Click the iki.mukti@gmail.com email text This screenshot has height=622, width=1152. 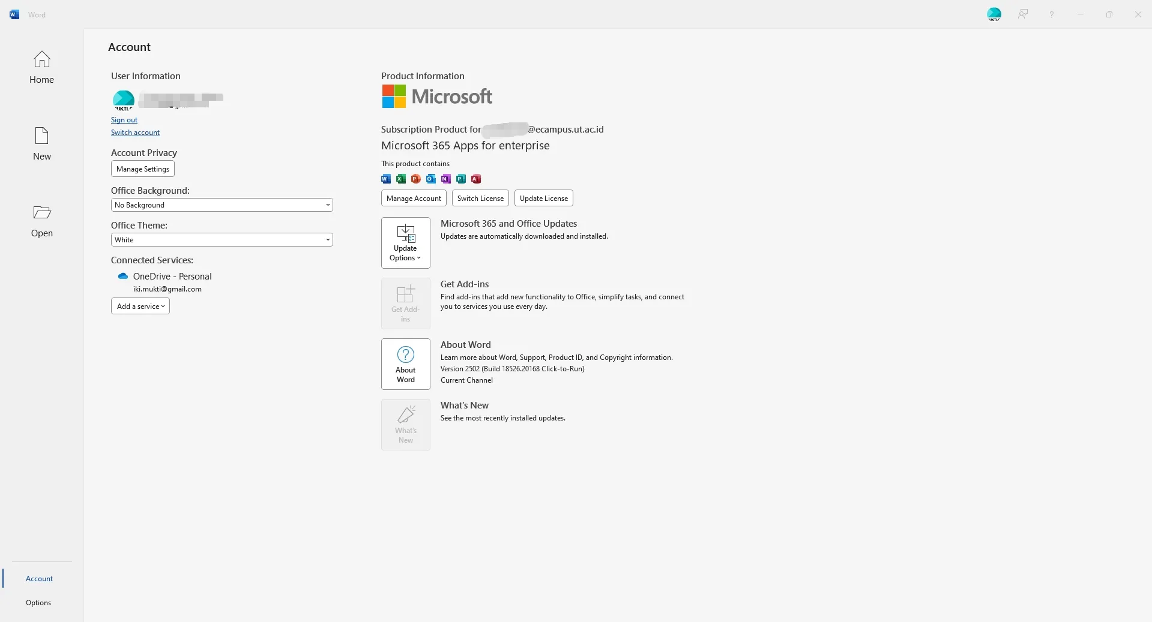[x=167, y=289]
